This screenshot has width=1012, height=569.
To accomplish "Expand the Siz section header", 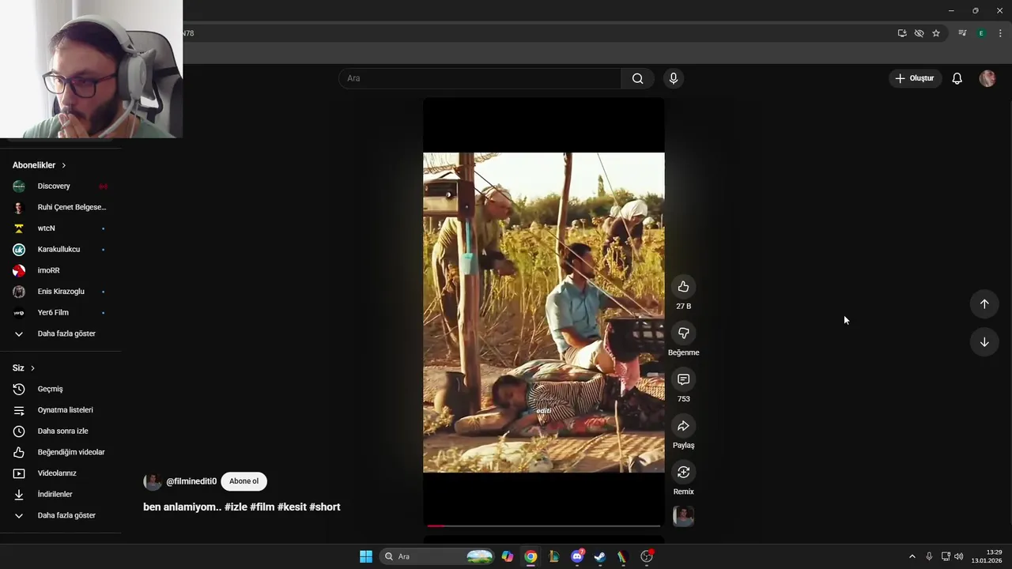I will (x=24, y=368).
